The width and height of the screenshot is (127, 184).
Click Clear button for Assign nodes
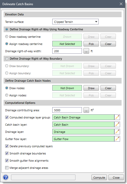click(108, 95)
